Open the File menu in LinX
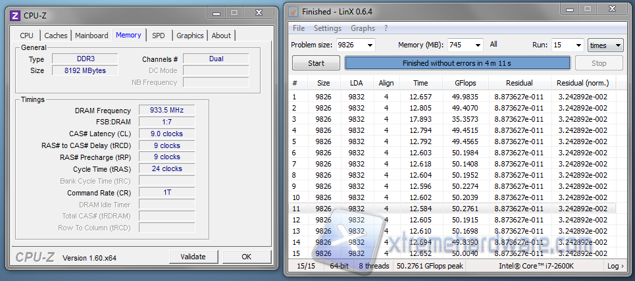The height and width of the screenshot is (281, 635). pyautogui.click(x=299, y=28)
